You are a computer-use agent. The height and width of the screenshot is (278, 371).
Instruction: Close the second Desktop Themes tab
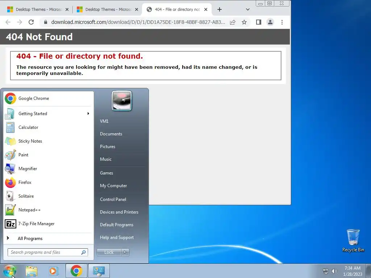137,9
